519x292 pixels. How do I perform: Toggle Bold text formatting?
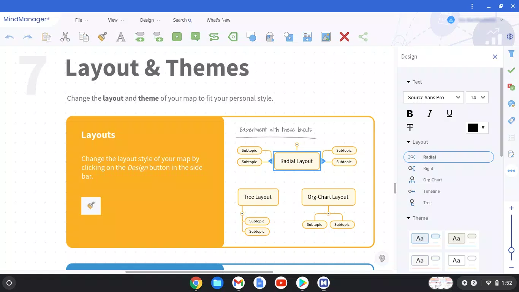[410, 114]
